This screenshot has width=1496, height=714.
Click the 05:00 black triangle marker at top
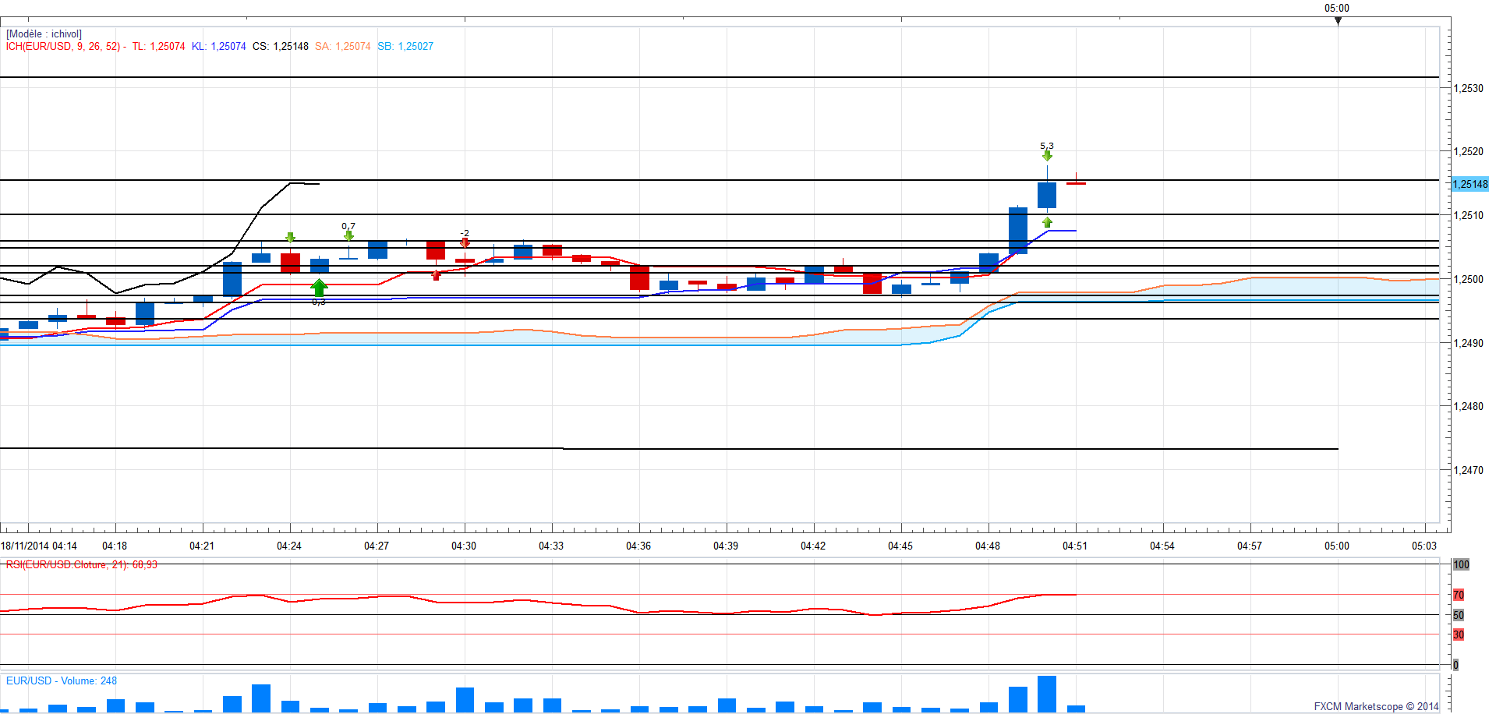(x=1338, y=21)
